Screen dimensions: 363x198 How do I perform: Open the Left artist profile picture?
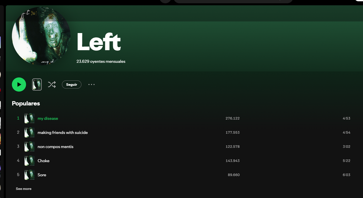coord(41,36)
